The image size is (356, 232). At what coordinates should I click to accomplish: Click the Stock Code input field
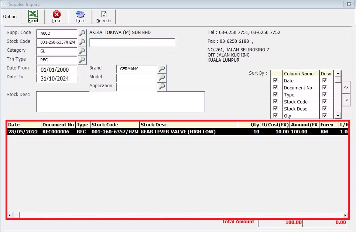(x=57, y=42)
